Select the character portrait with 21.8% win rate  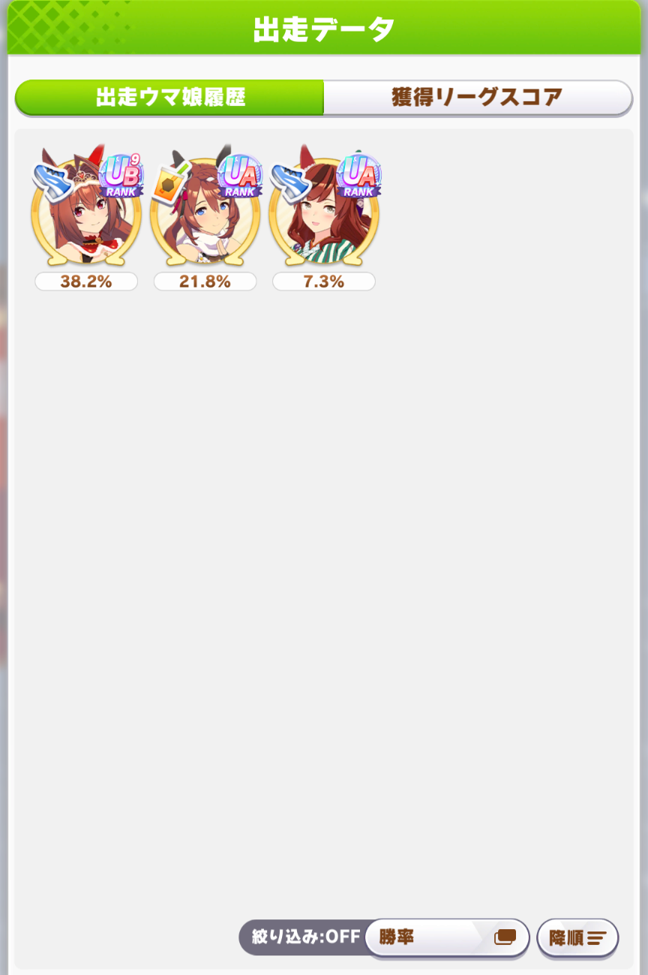[204, 210]
